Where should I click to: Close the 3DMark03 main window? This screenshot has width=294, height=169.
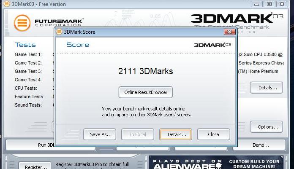click(x=282, y=4)
